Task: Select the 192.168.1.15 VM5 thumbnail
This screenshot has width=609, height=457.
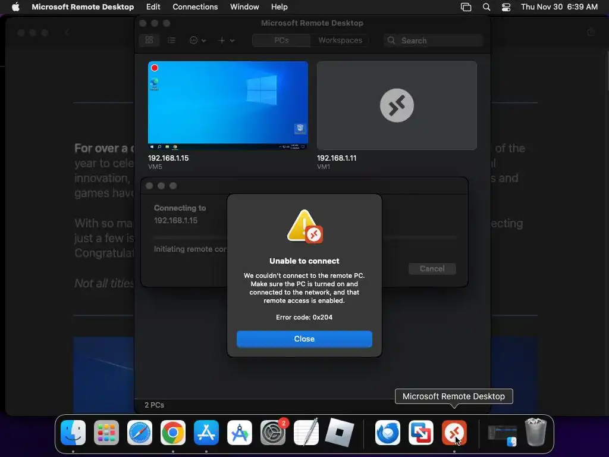Action: click(228, 105)
